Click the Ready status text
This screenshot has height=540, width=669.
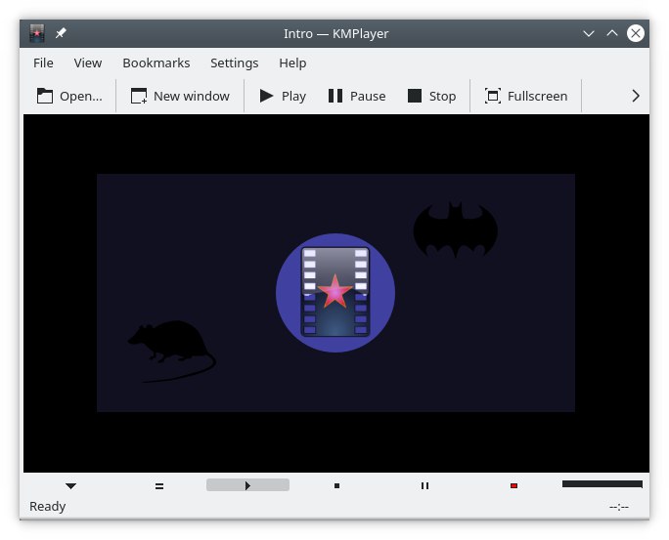[47, 507]
